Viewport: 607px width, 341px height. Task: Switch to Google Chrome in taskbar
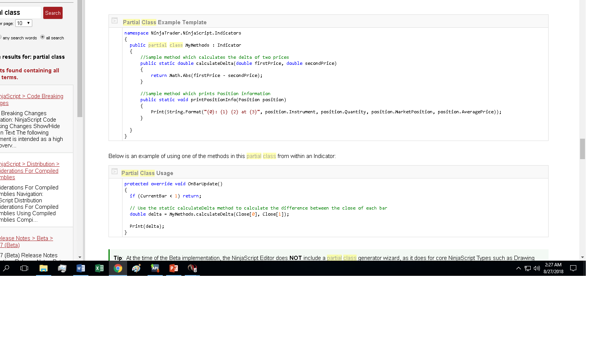[x=118, y=268]
